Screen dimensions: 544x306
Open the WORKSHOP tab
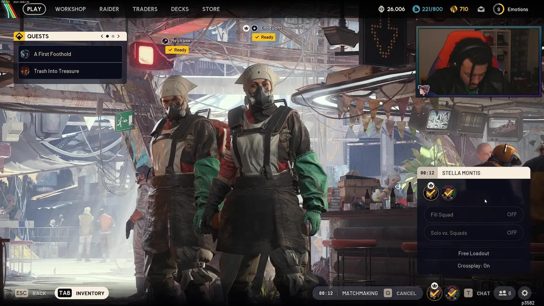70,9
